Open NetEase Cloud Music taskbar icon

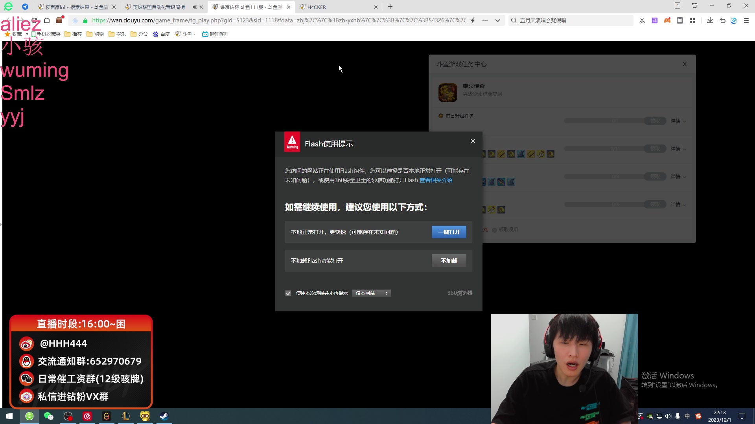(x=87, y=416)
